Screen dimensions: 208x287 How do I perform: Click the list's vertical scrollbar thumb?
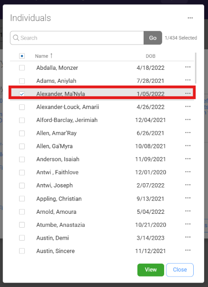tap(196, 68)
